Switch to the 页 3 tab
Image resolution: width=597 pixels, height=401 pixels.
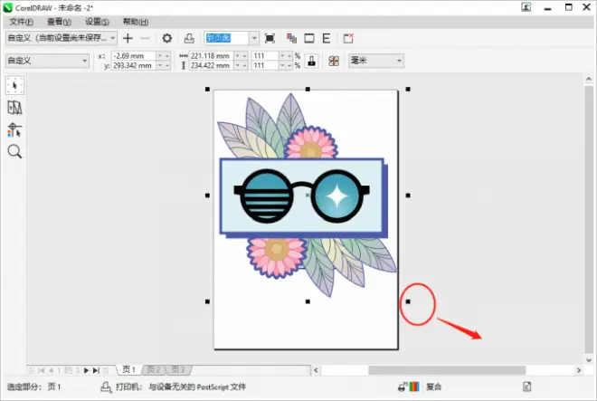(178, 369)
